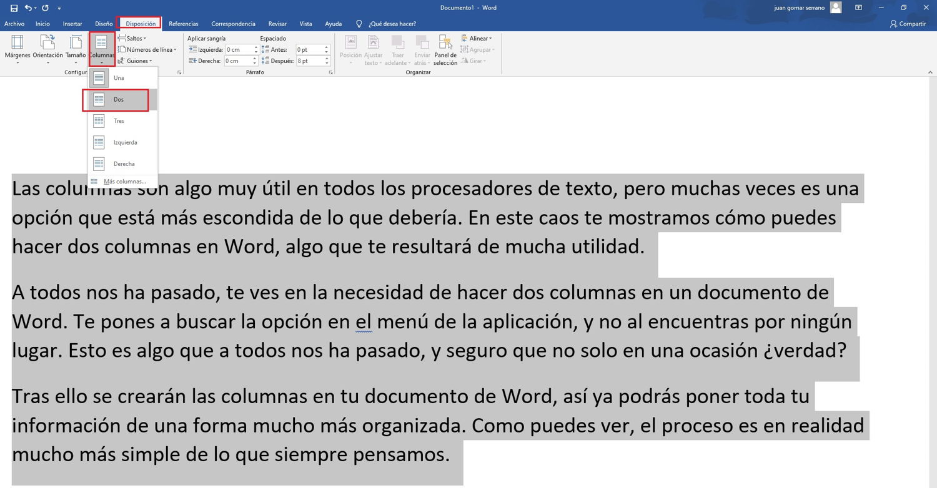Open the Referencias ribbon tab
Image resolution: width=937 pixels, height=488 pixels.
[183, 24]
